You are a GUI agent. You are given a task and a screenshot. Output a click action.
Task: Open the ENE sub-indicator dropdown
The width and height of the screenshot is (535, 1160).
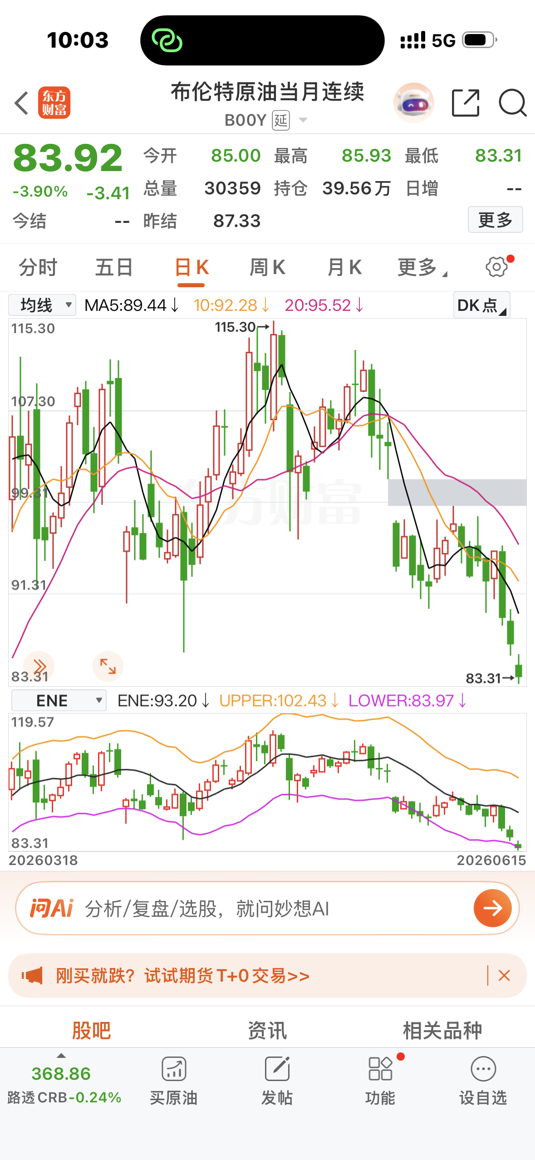pyautogui.click(x=59, y=700)
